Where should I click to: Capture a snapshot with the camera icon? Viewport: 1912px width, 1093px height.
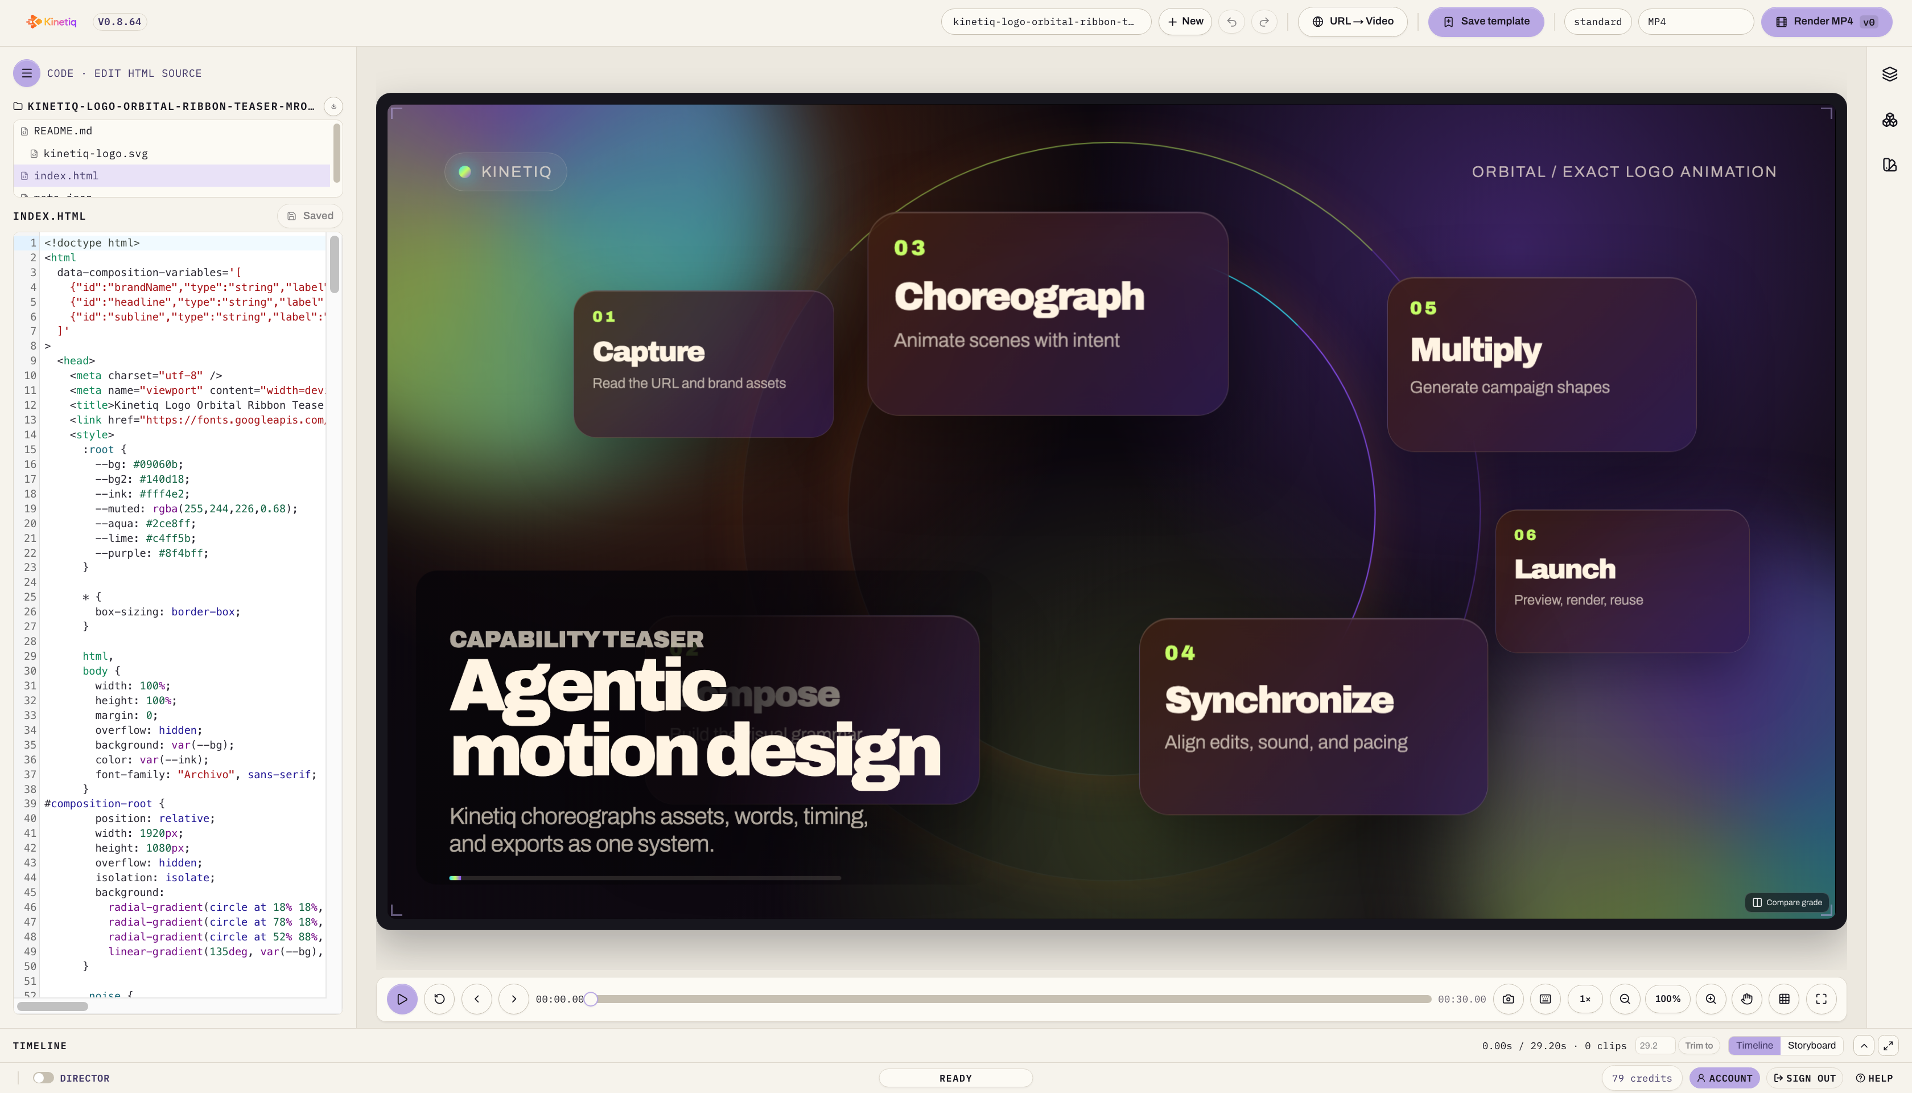1509,999
